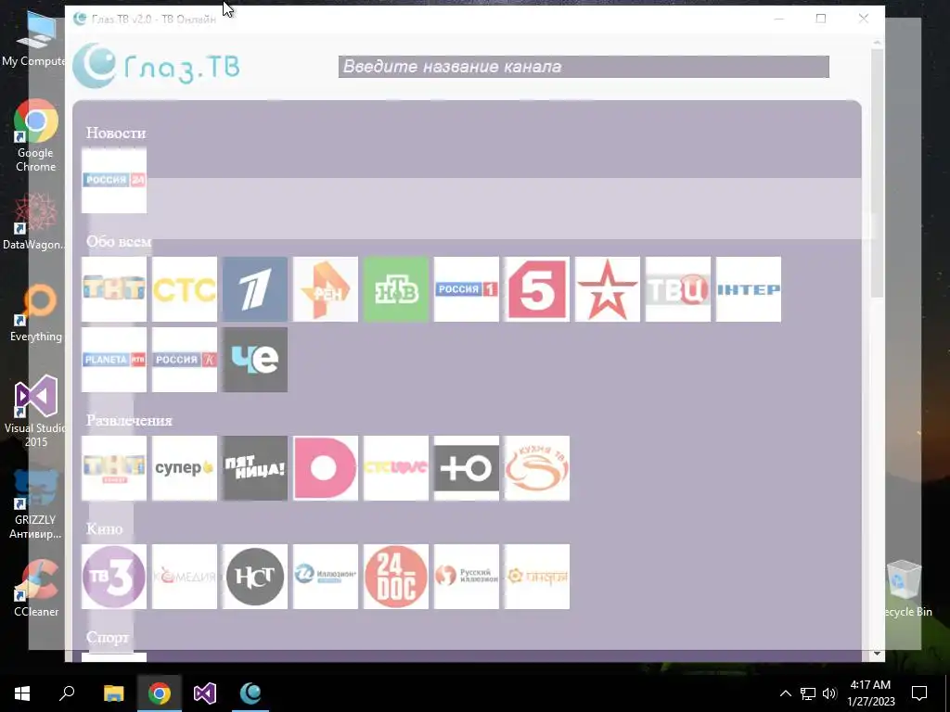Launch the Первый канал tile
Viewport: 950px width, 712px height.
255,289
